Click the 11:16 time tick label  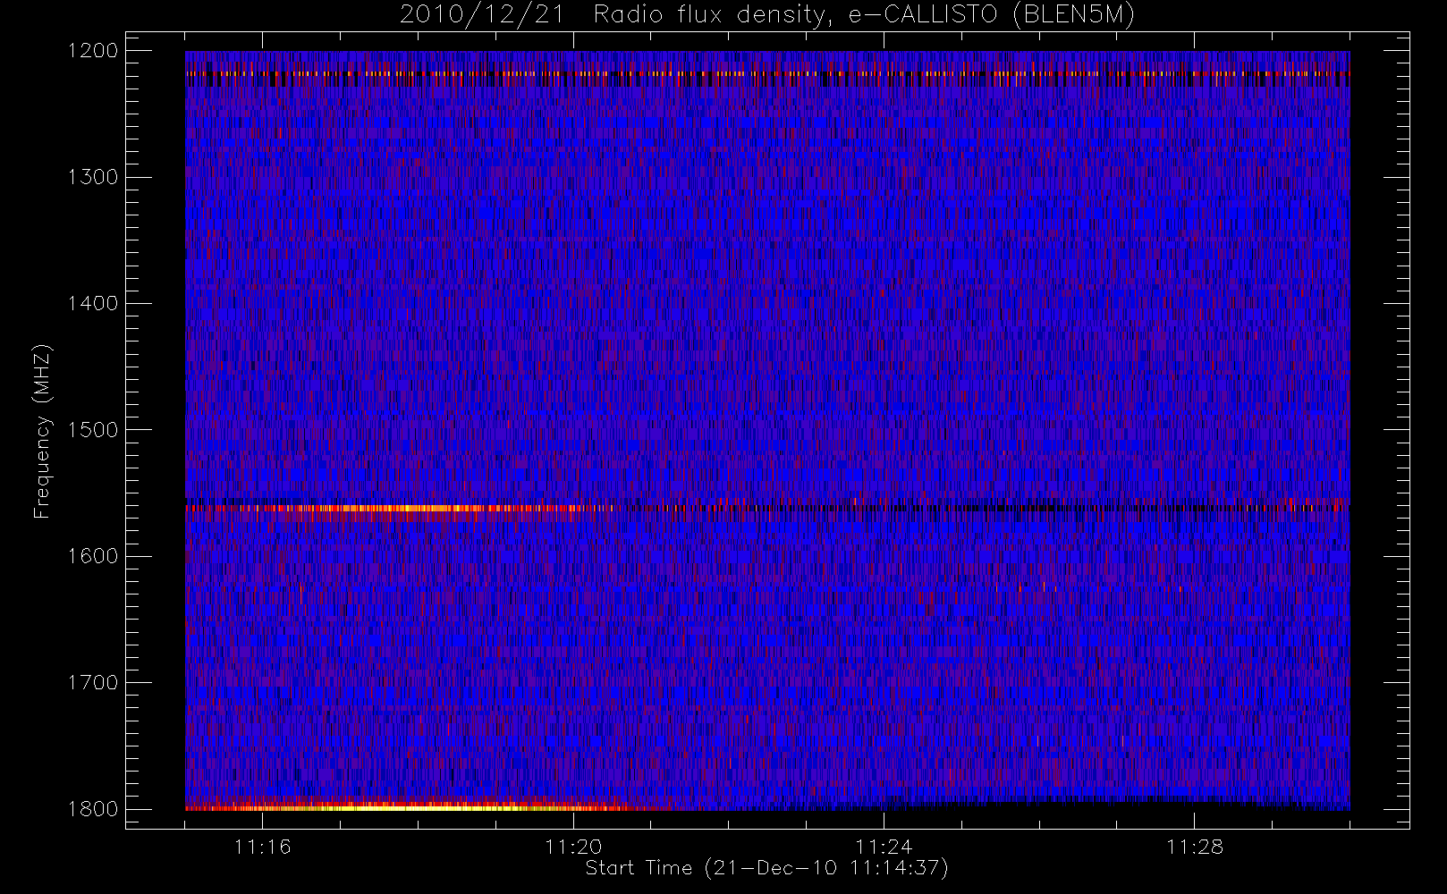[263, 847]
